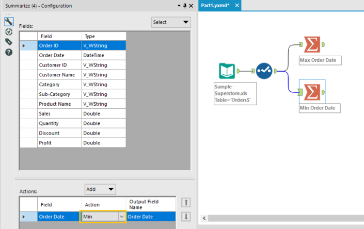The width and height of the screenshot is (364, 229).
Task: Pin the Configuration panel
Action: point(185,6)
